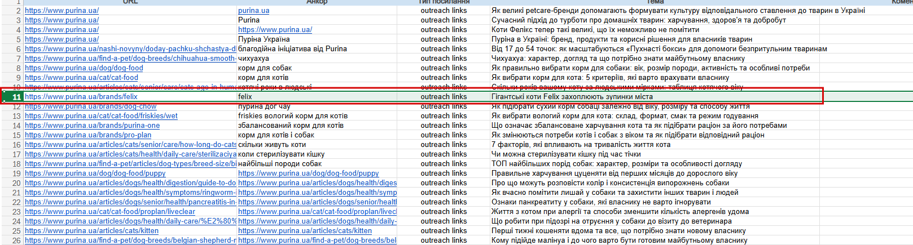Open the chihuahua-smooth dog-breeds URL link
Screen dimensions: 913x245
(x=130, y=59)
